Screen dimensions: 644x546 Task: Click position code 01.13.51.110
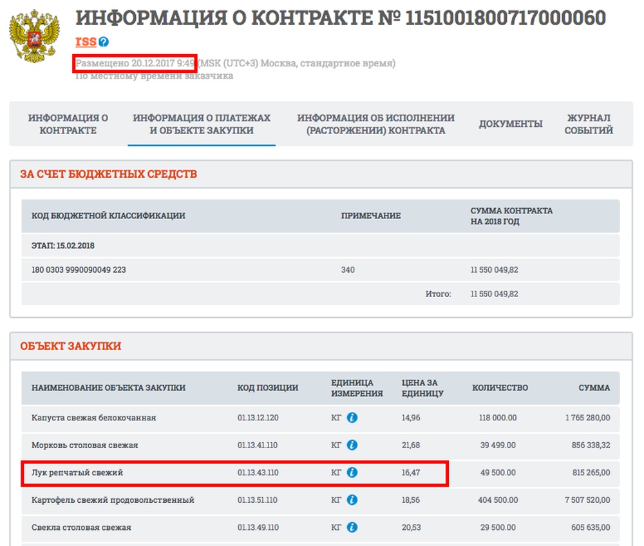pyautogui.click(x=258, y=500)
